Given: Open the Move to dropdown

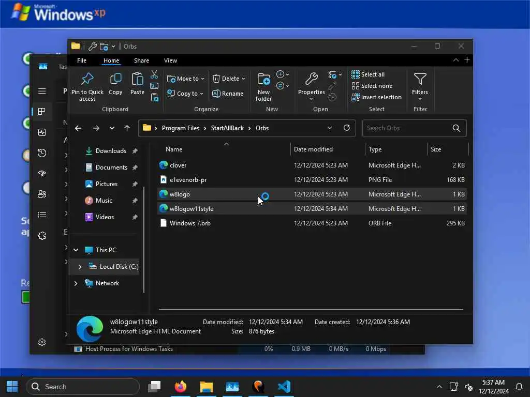Looking at the screenshot, I should (186, 79).
